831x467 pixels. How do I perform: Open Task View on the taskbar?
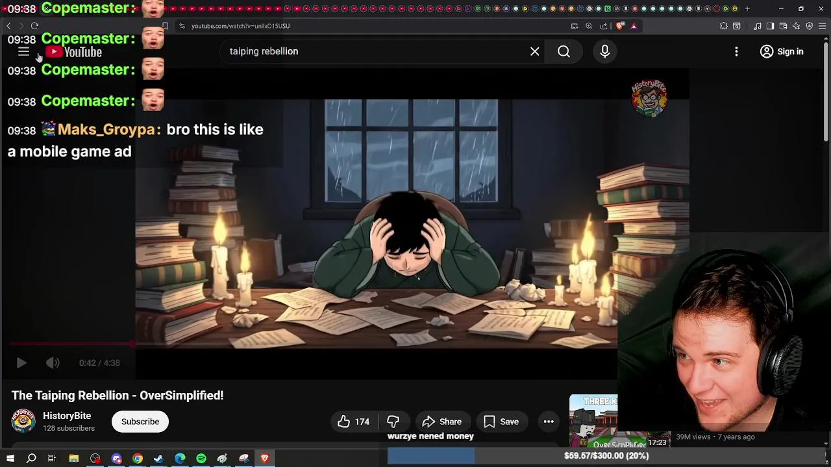click(52, 459)
